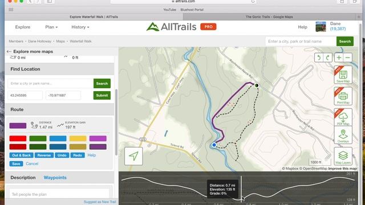Open a new browser tab
The width and height of the screenshot is (365, 205).
(359, 17)
